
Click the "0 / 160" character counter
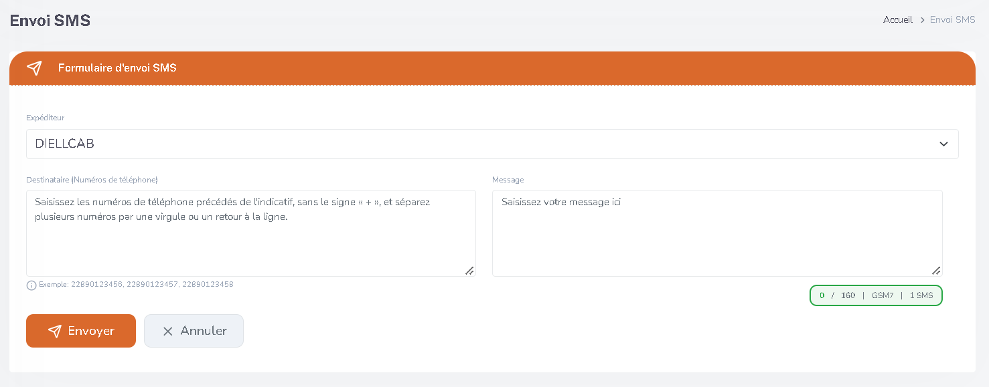[x=838, y=295]
